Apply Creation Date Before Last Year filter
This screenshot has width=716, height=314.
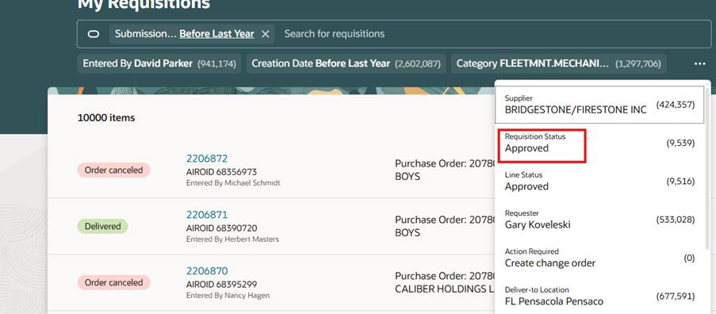[x=347, y=64]
